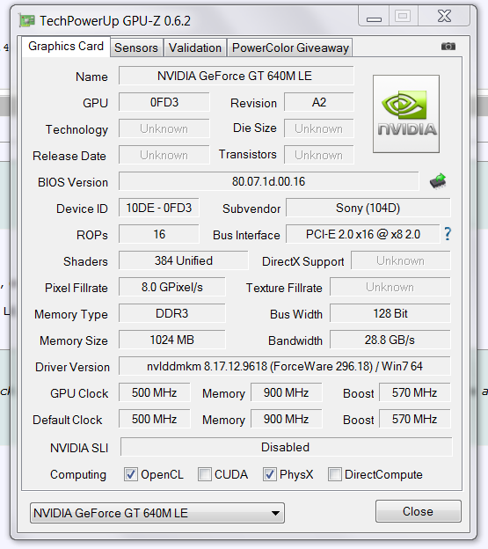Click the Memory Type value DDR3
Image resolution: width=488 pixels, height=549 pixels.
point(172,313)
